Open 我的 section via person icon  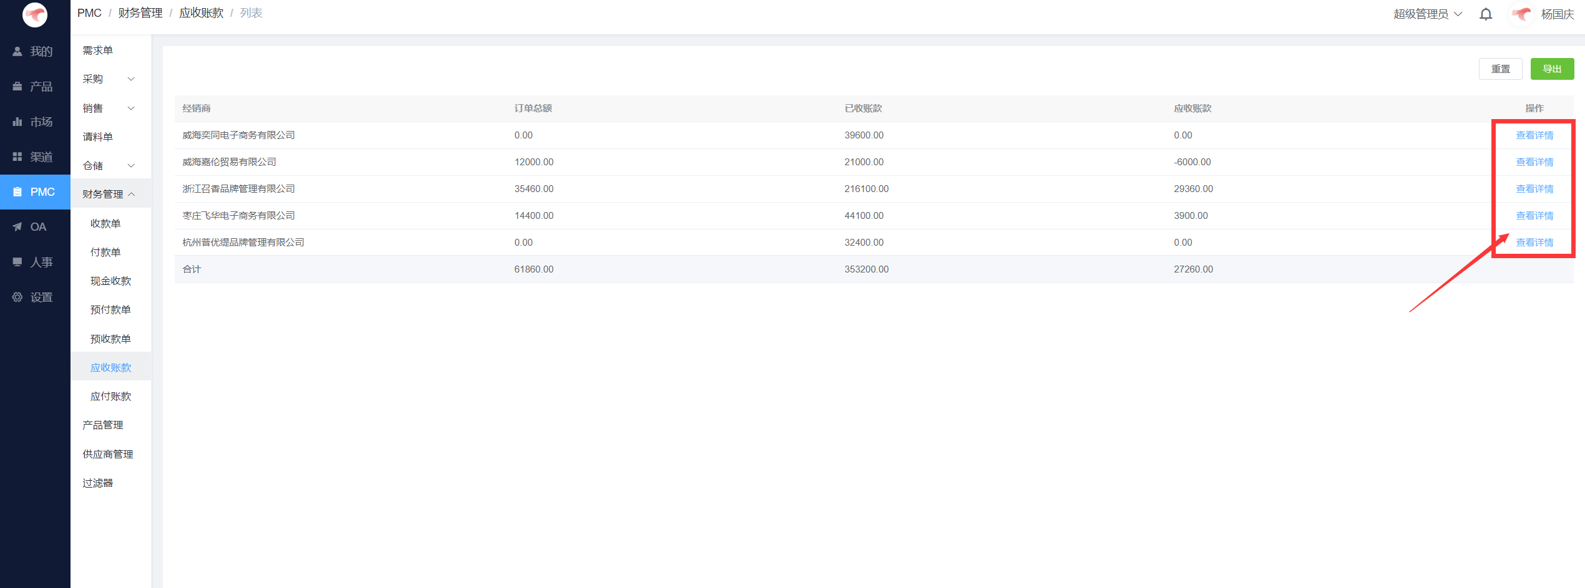tap(17, 51)
